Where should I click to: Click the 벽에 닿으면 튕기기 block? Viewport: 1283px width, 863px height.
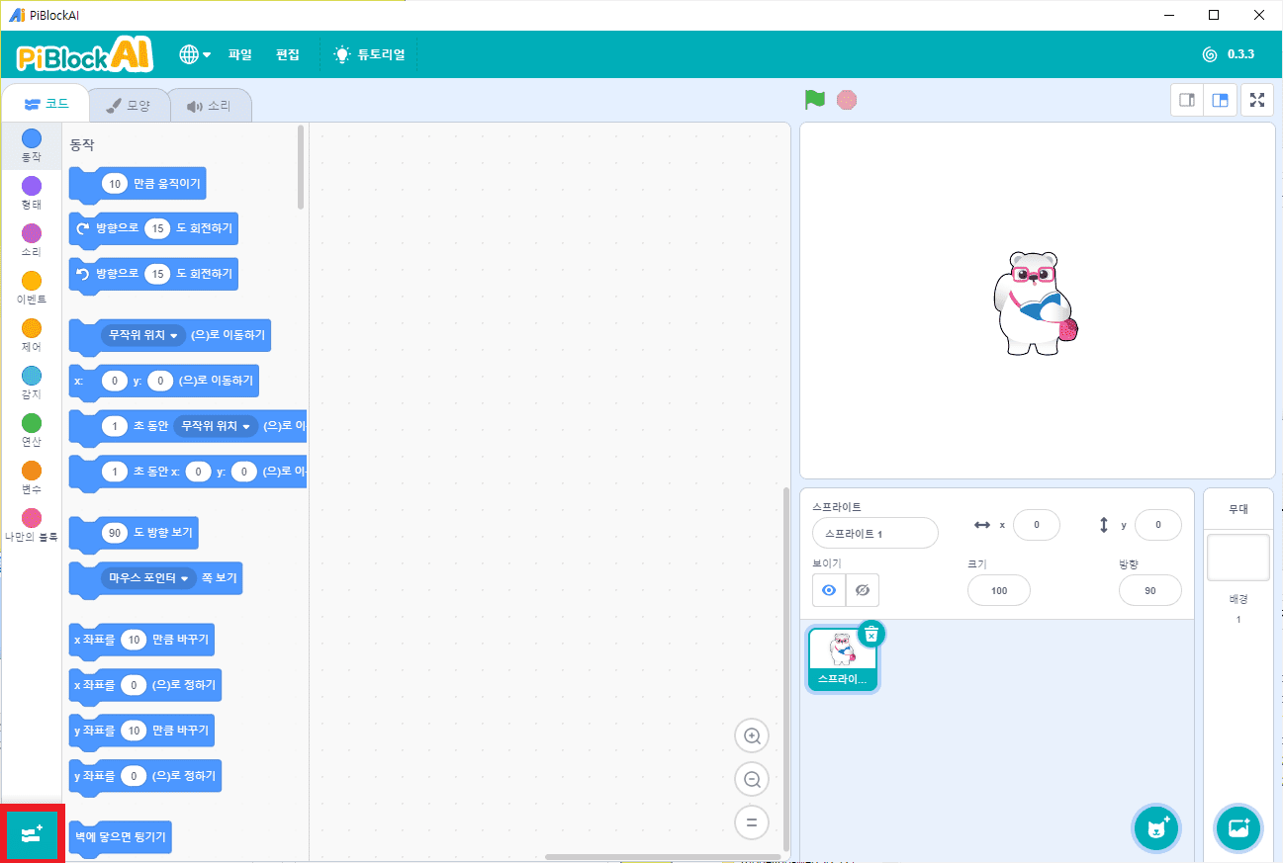[122, 839]
